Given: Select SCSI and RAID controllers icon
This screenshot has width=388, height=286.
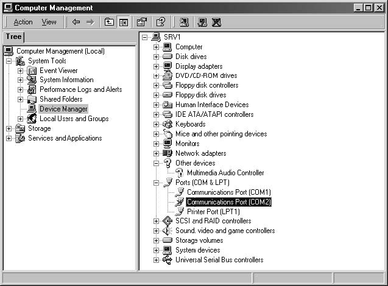Looking at the screenshot, I should pos(168,221).
